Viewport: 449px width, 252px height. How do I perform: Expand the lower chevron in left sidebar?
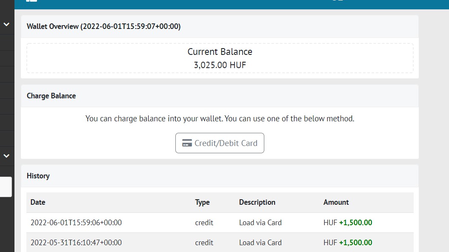(x=6, y=156)
